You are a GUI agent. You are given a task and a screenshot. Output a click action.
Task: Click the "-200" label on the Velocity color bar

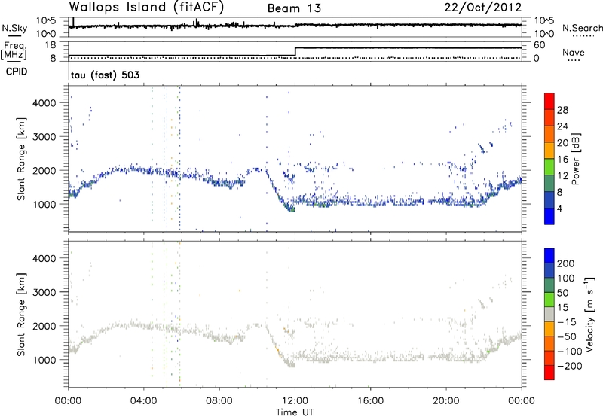tap(570, 366)
